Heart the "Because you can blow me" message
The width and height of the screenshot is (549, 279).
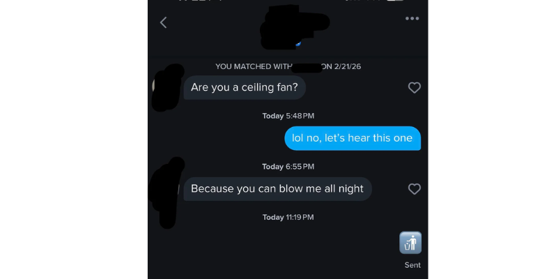tap(414, 189)
